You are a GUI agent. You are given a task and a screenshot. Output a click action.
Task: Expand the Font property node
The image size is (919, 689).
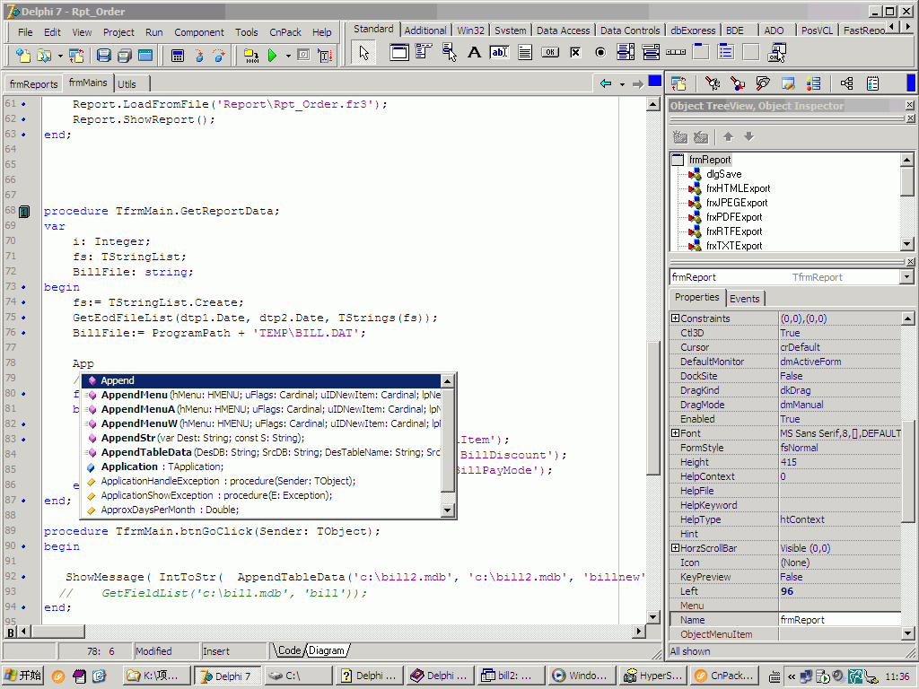pos(675,433)
